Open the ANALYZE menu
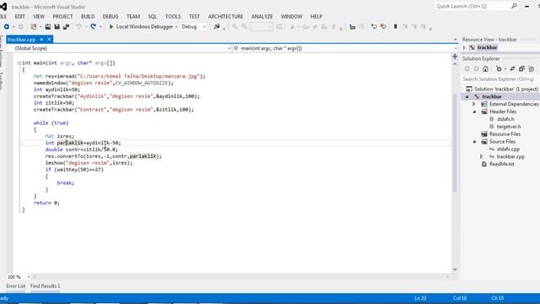 [x=262, y=17]
